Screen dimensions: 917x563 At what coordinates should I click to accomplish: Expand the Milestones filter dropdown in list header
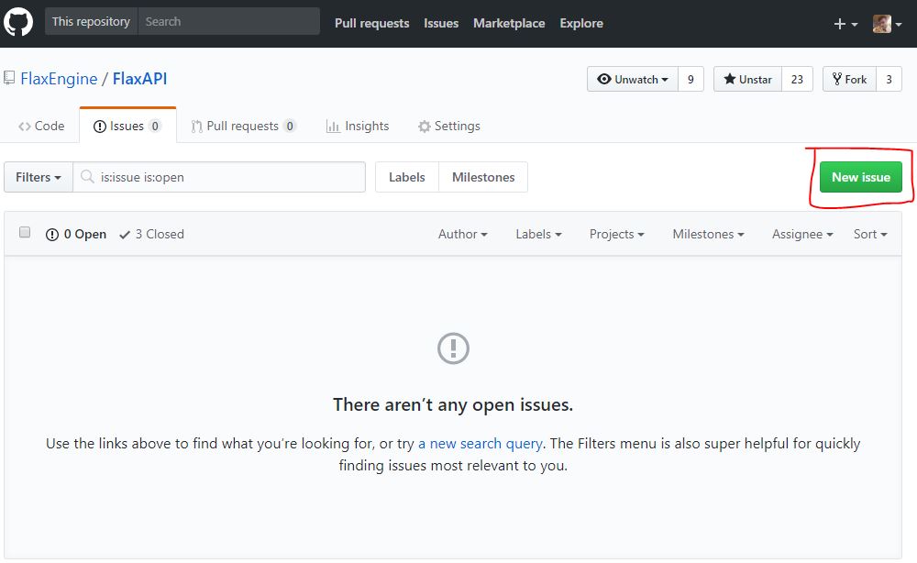coord(708,234)
